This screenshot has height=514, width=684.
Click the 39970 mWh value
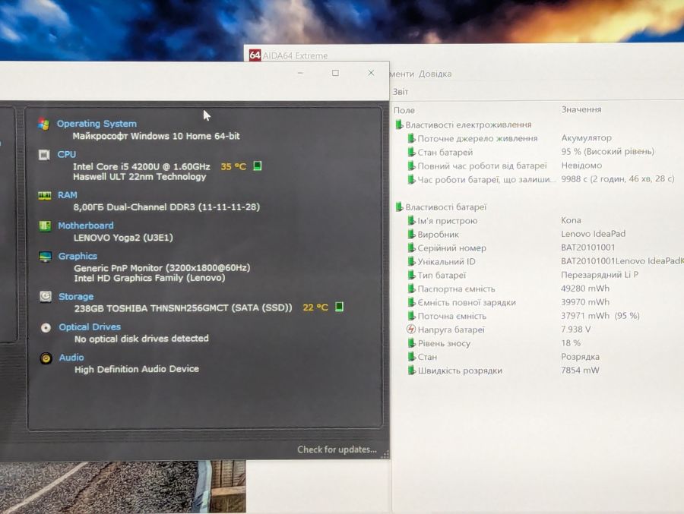click(585, 301)
